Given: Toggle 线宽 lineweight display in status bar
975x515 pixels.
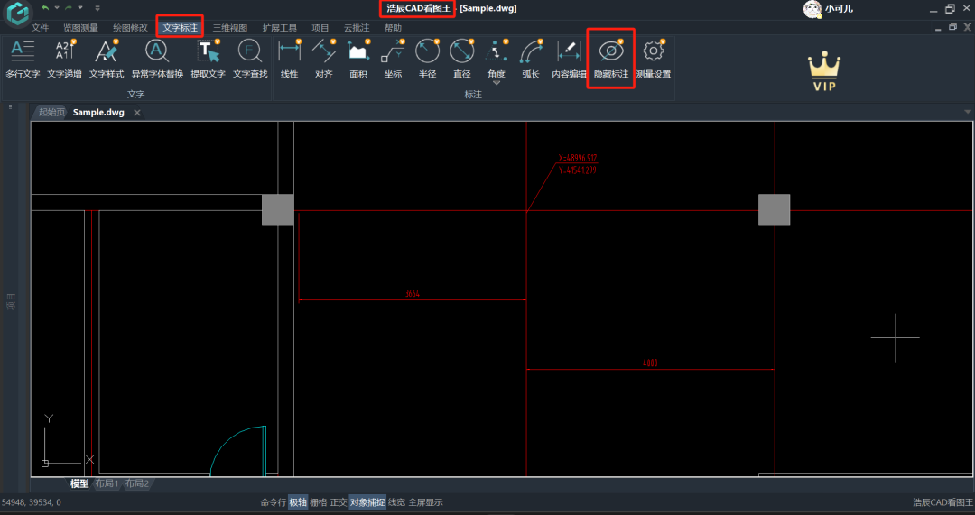Looking at the screenshot, I should (x=396, y=502).
